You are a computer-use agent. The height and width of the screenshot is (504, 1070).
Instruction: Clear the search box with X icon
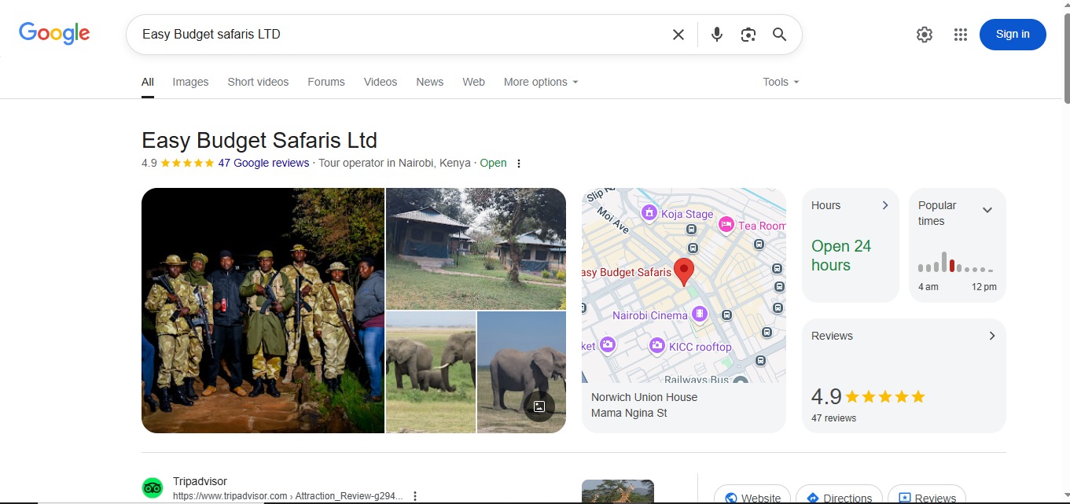point(678,35)
